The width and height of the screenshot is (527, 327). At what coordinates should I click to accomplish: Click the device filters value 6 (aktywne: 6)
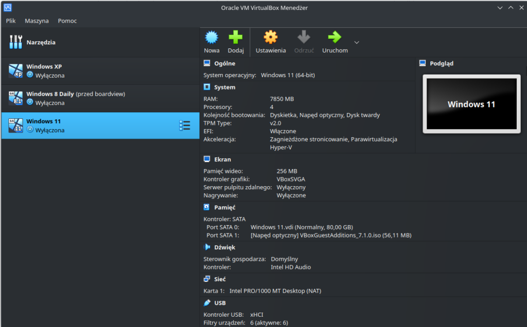pyautogui.click(x=269, y=323)
